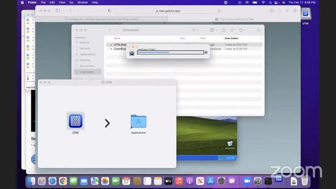Screen dimensions: 336x189
Task: Open Terminal from the Dock
Action: (x=268, y=181)
